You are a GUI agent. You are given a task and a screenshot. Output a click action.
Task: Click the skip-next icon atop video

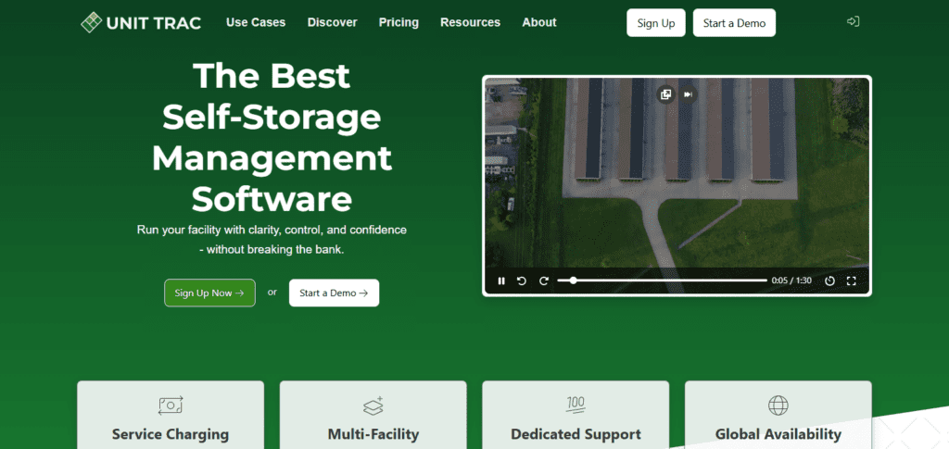(689, 94)
